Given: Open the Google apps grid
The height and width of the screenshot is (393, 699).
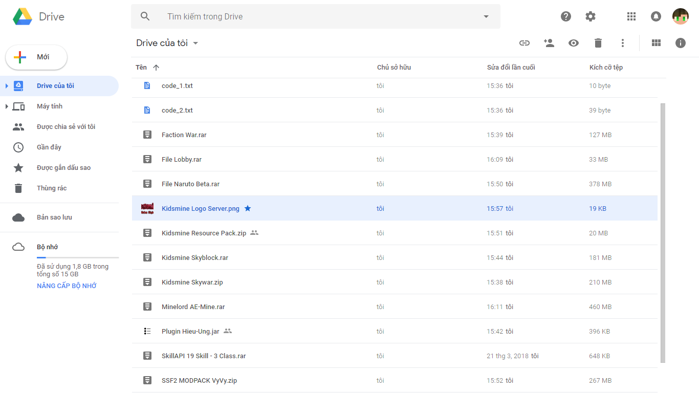Looking at the screenshot, I should pyautogui.click(x=631, y=16).
